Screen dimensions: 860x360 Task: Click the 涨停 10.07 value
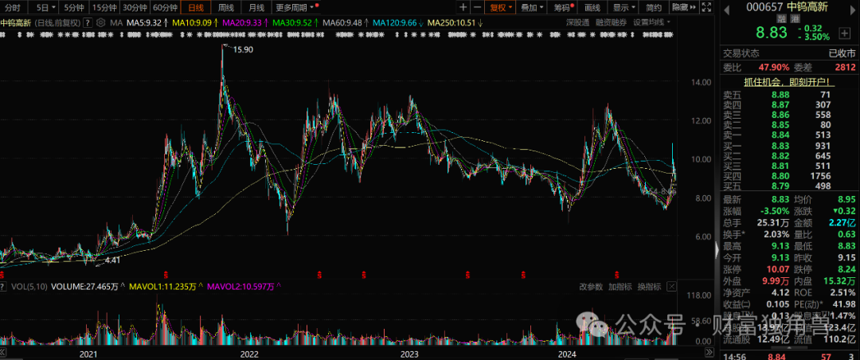(778, 269)
